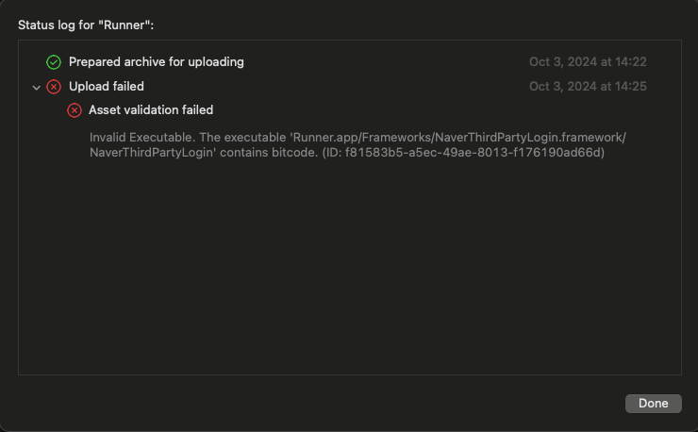
Task: Click the green checkmark success icon
Action: click(54, 62)
